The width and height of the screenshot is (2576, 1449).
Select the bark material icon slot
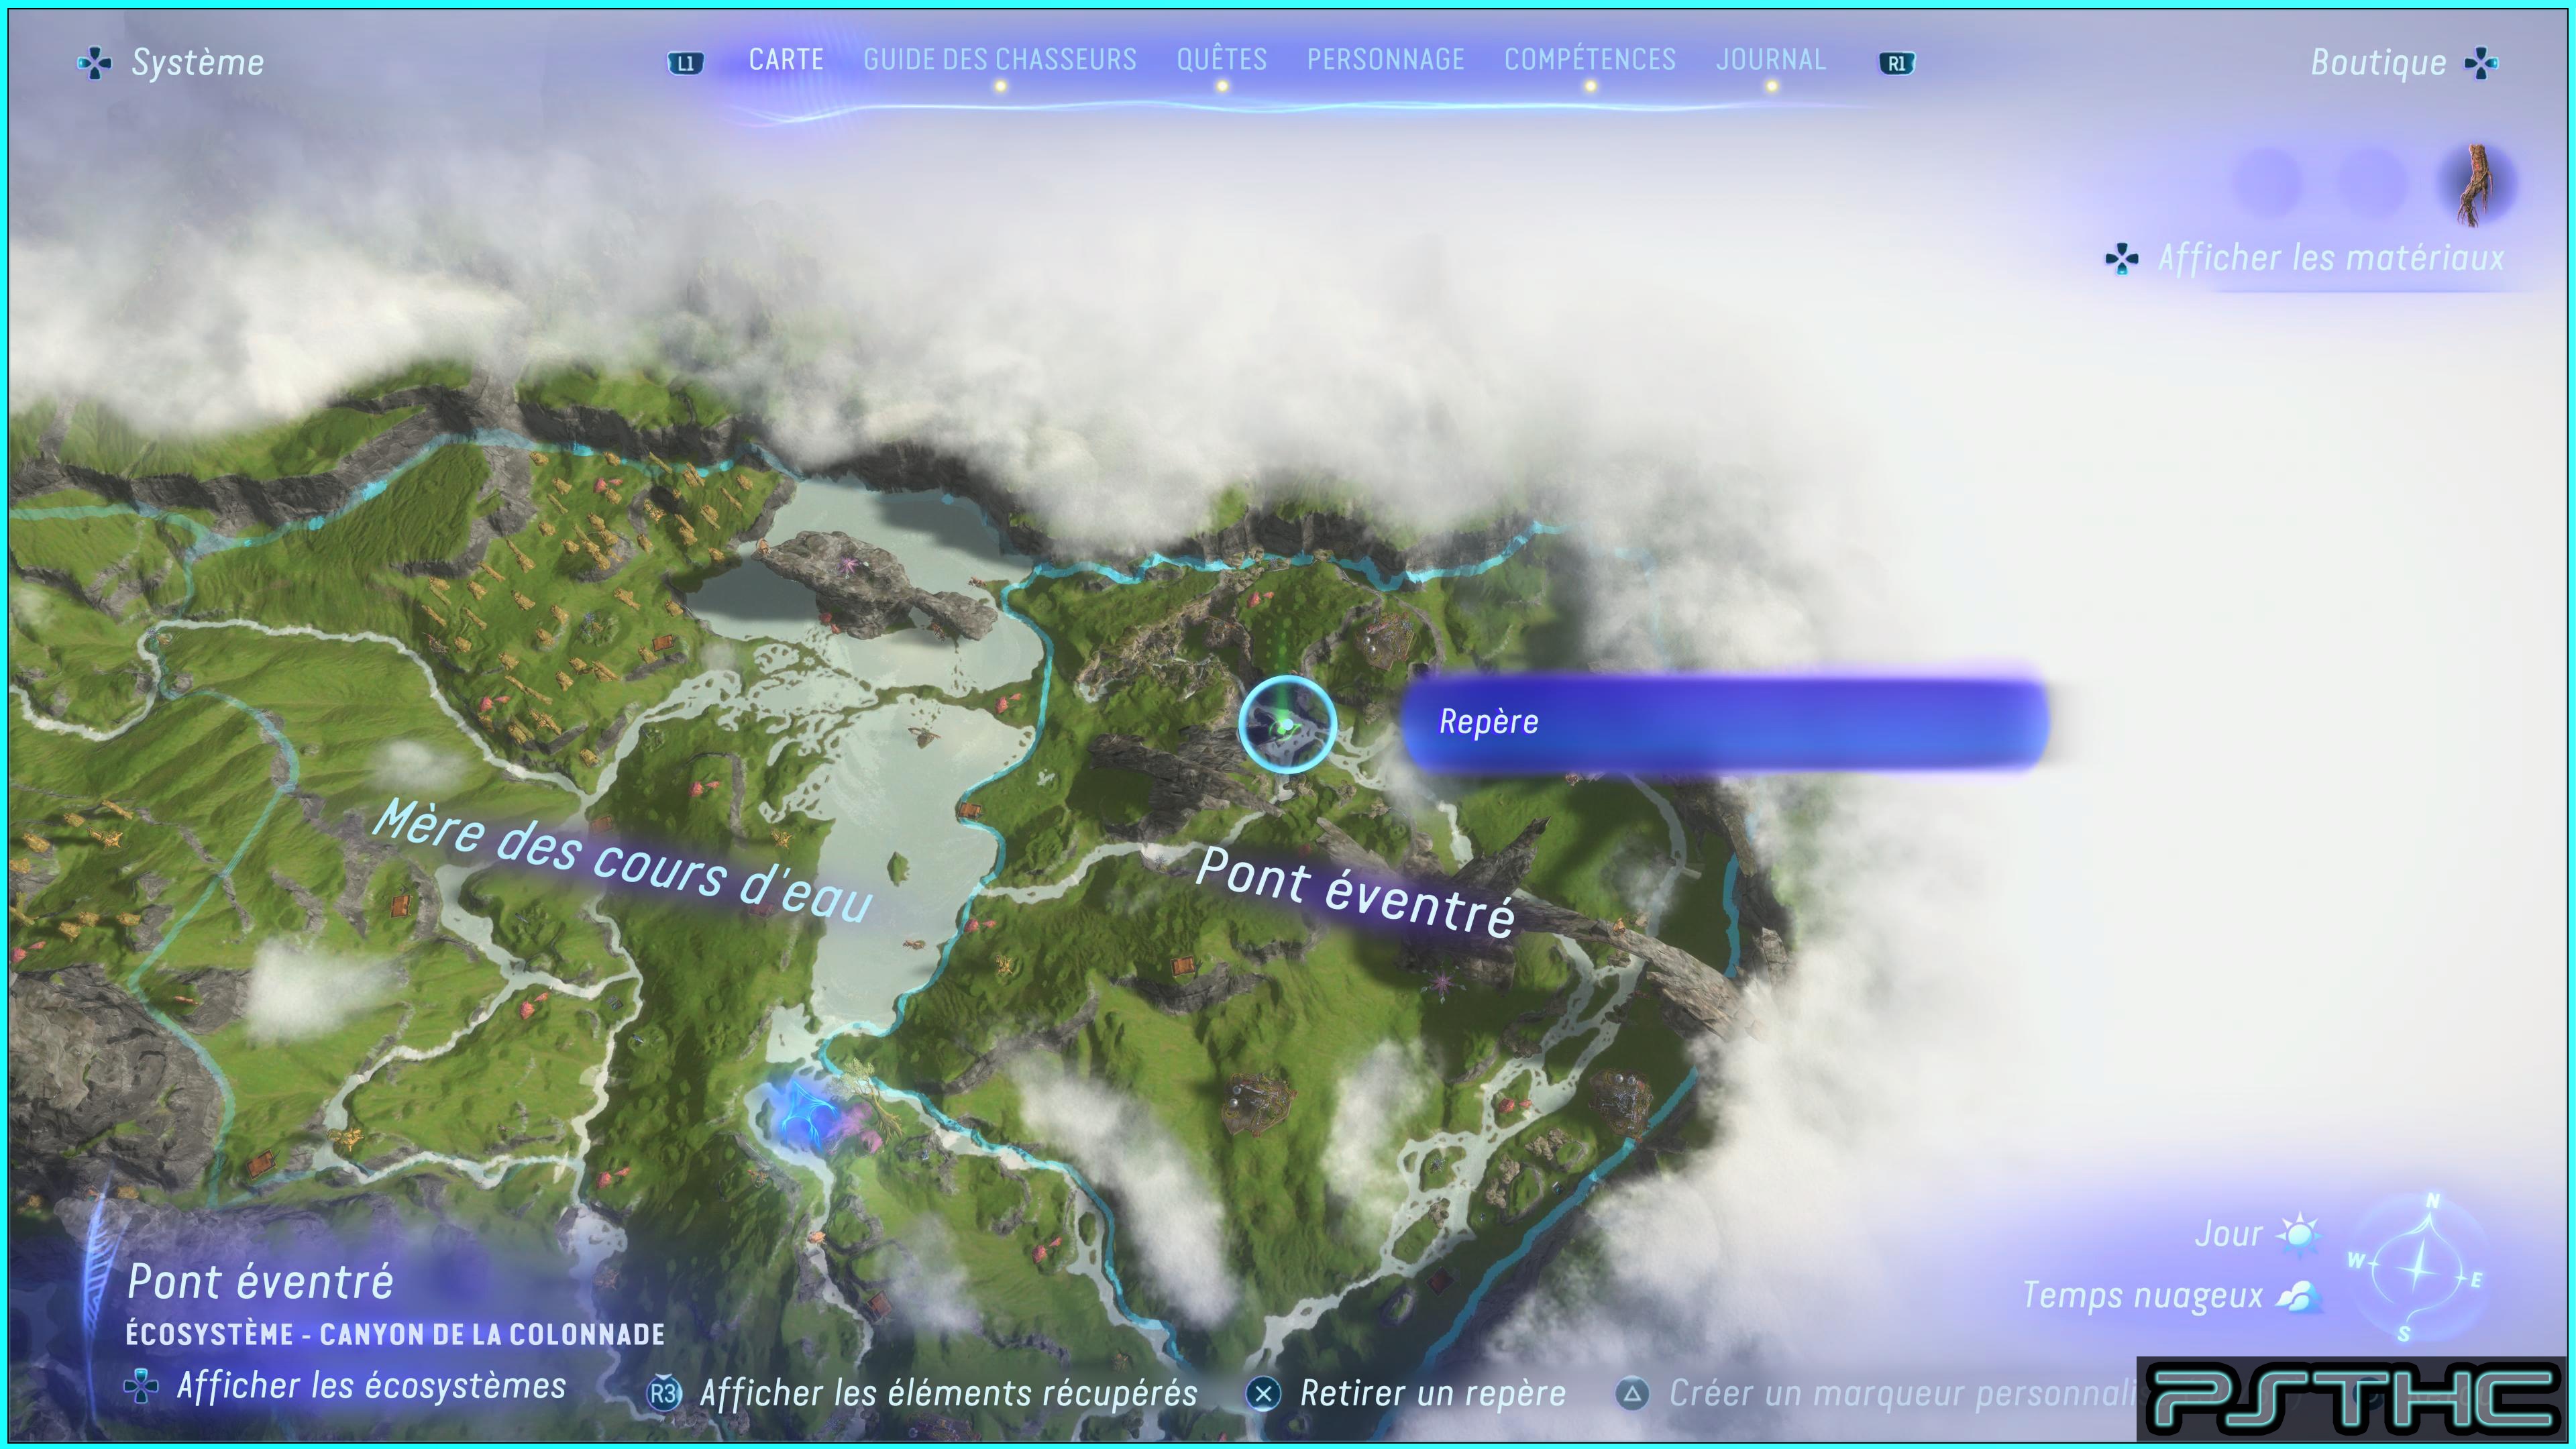point(2476,184)
